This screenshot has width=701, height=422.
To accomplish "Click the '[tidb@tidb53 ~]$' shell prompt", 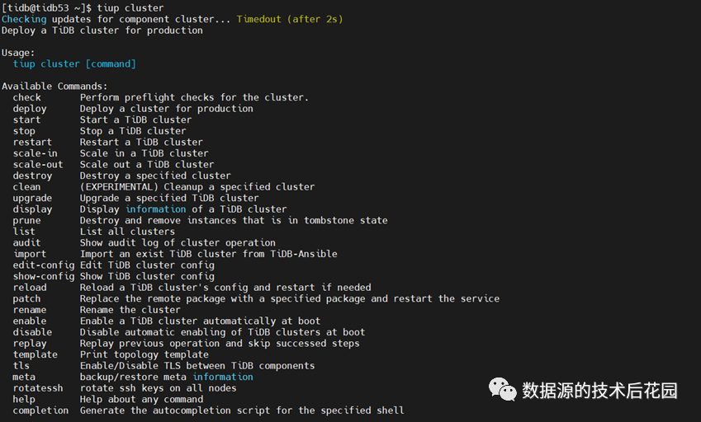I will coord(46,8).
